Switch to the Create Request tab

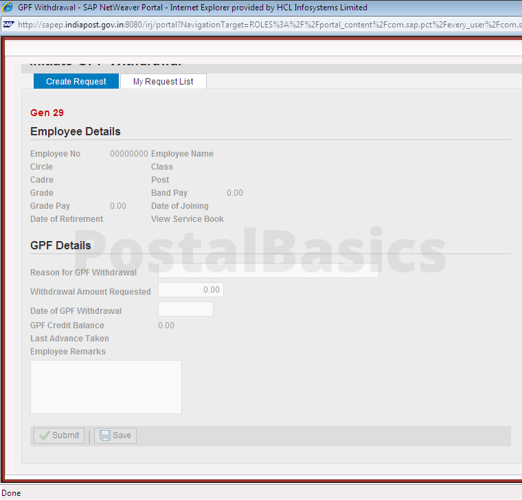pyautogui.click(x=76, y=81)
